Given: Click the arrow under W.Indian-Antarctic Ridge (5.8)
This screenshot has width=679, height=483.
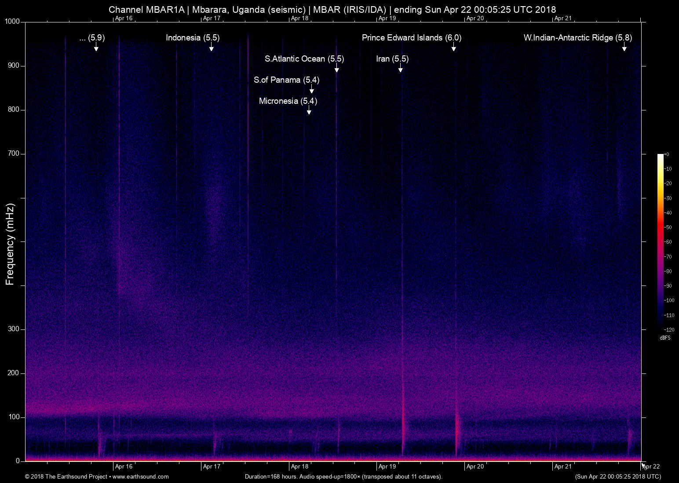Looking at the screenshot, I should point(624,48).
